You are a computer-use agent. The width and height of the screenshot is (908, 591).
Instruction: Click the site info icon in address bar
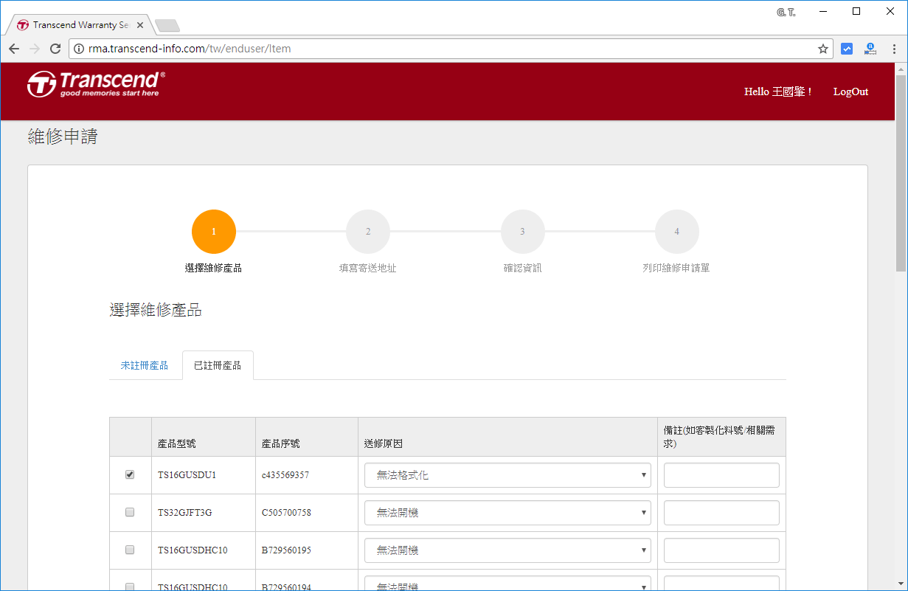[x=80, y=49]
